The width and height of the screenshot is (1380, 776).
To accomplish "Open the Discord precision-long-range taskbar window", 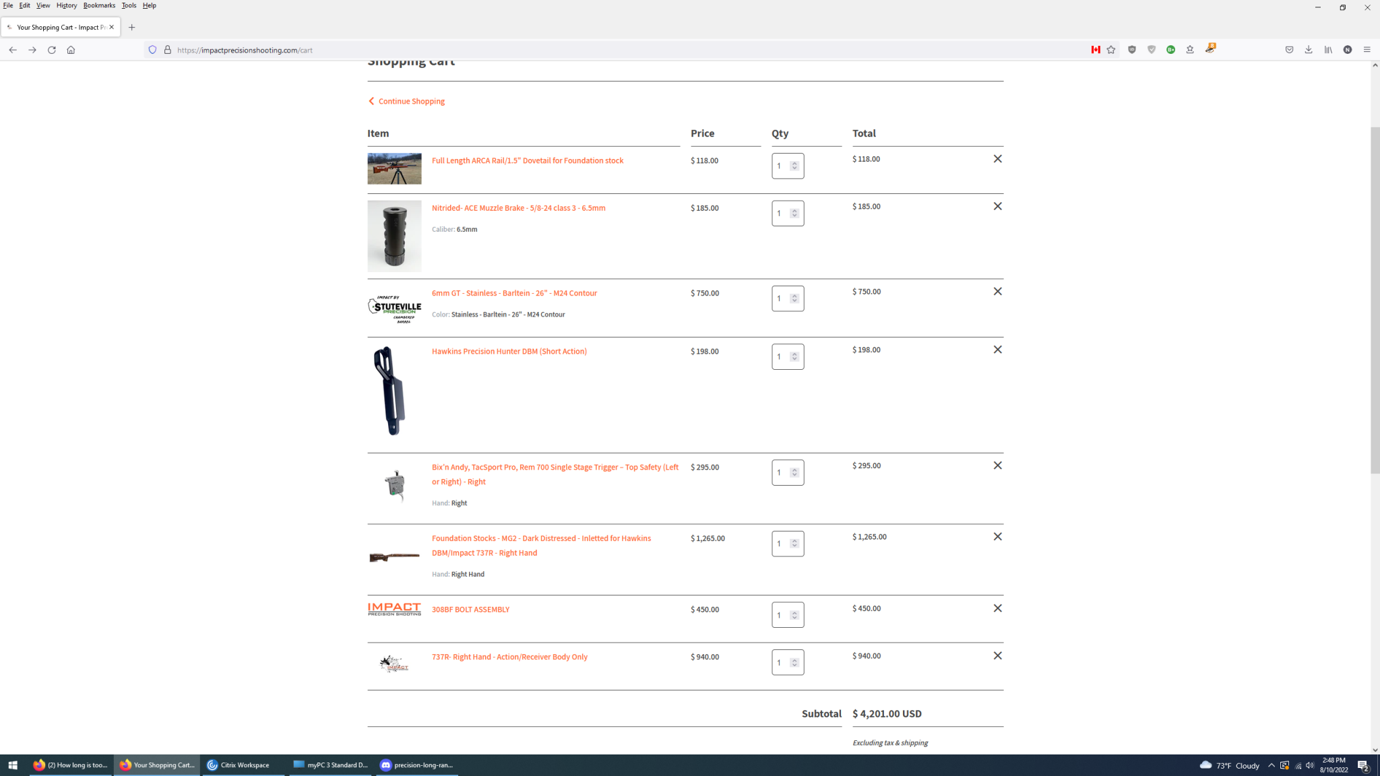I will (x=417, y=765).
